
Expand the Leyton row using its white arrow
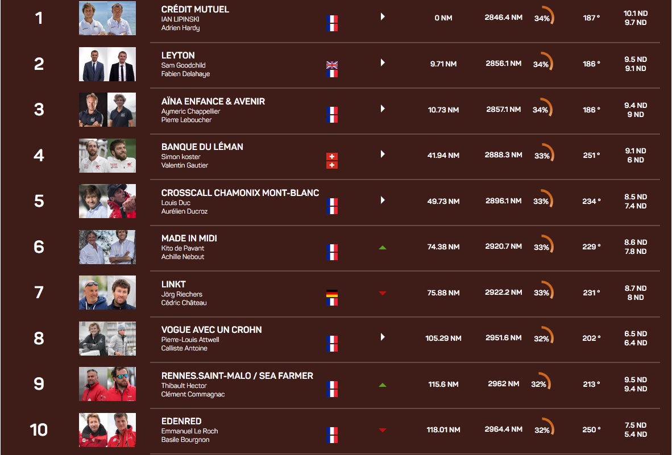tap(383, 62)
